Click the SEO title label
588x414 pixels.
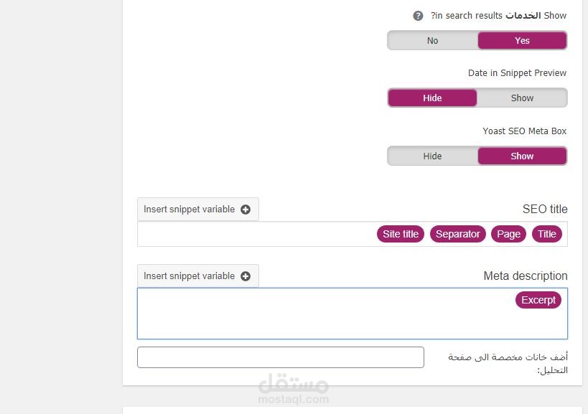click(x=545, y=210)
